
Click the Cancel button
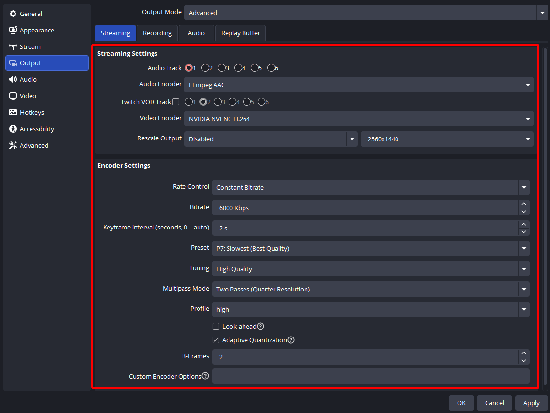point(494,403)
